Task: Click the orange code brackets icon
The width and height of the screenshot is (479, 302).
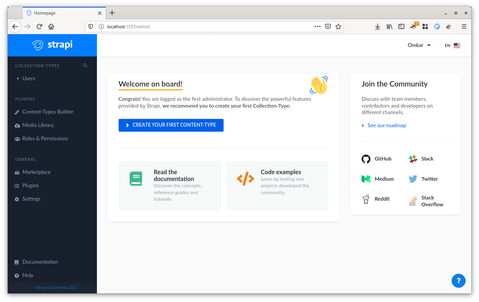Action: (246, 179)
